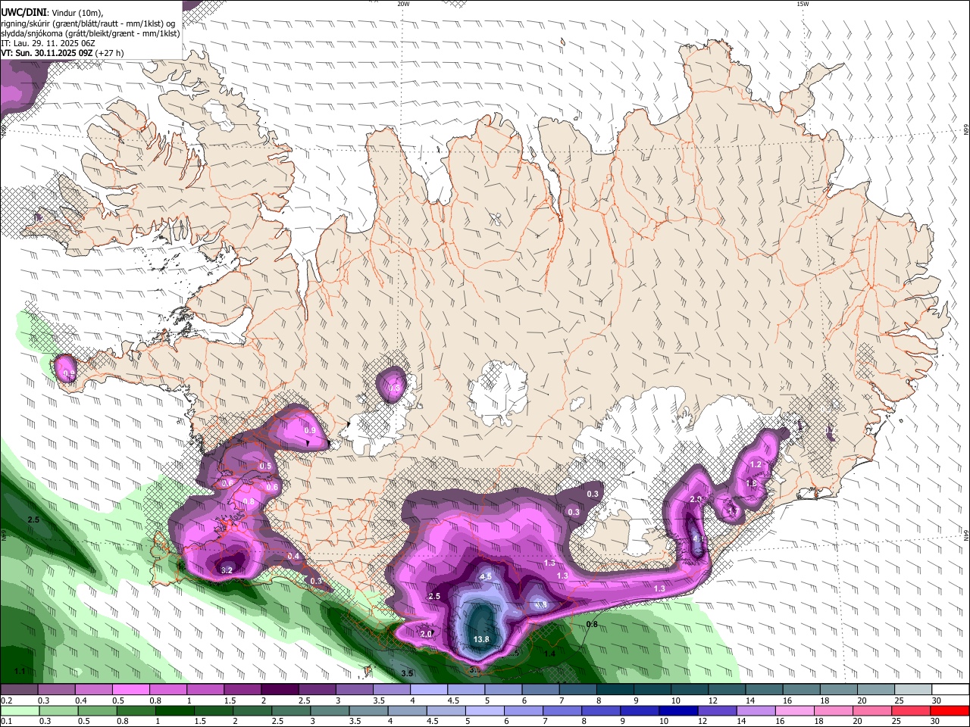970x727 pixels.
Task: Pick the rain-scale light pink swatch labeled 16
Action: [x=796, y=711]
